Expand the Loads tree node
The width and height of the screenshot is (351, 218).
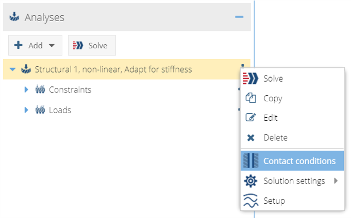(26, 110)
